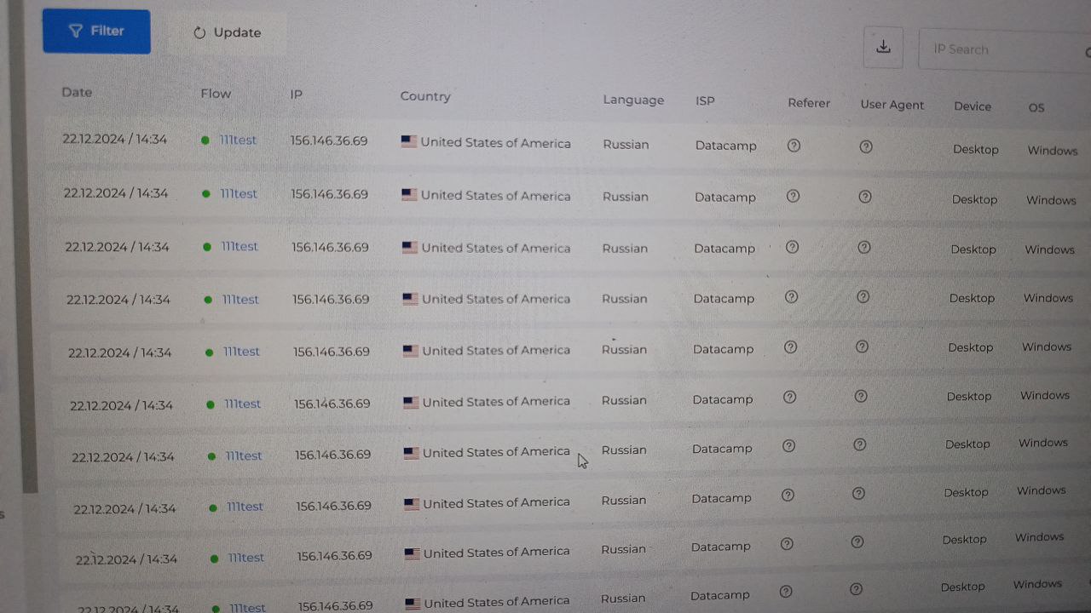The width and height of the screenshot is (1091, 613).
Task: Click the ISP column header
Action: 705,100
